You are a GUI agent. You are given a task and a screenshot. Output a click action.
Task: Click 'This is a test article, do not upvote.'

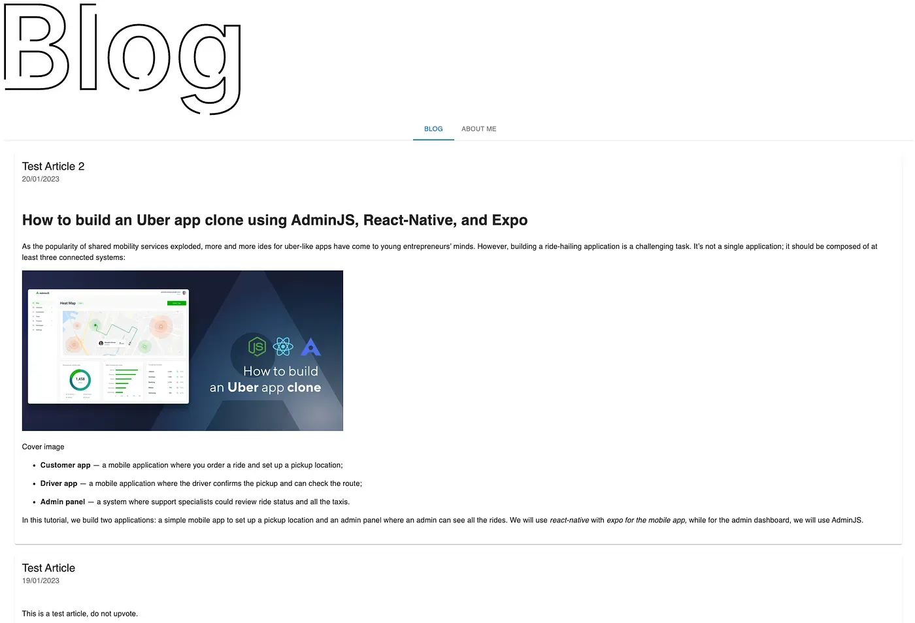coord(80,613)
